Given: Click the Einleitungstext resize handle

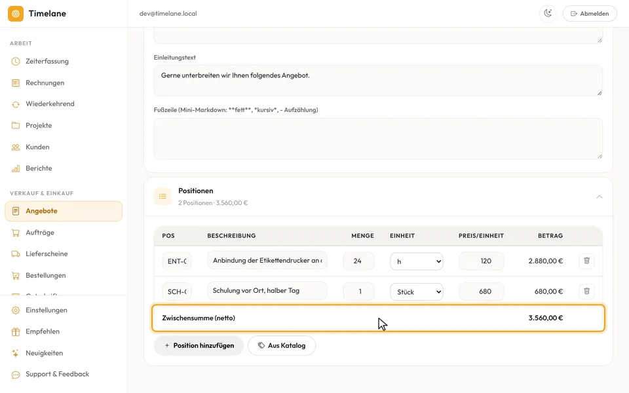Looking at the screenshot, I should coord(600,92).
